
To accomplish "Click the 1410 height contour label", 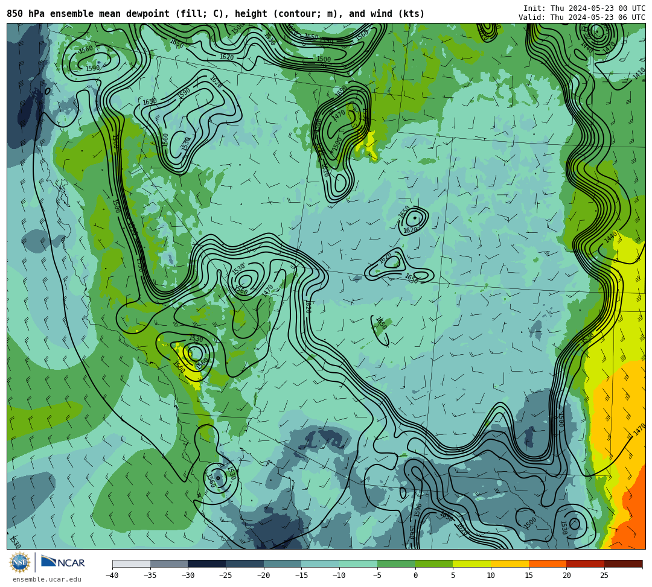I will point(639,74).
